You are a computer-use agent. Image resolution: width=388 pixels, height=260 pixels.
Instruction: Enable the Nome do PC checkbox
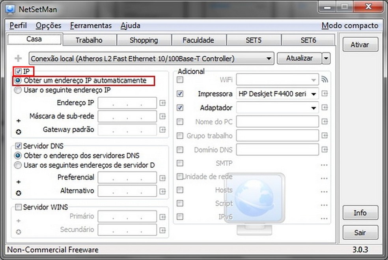tap(180, 122)
